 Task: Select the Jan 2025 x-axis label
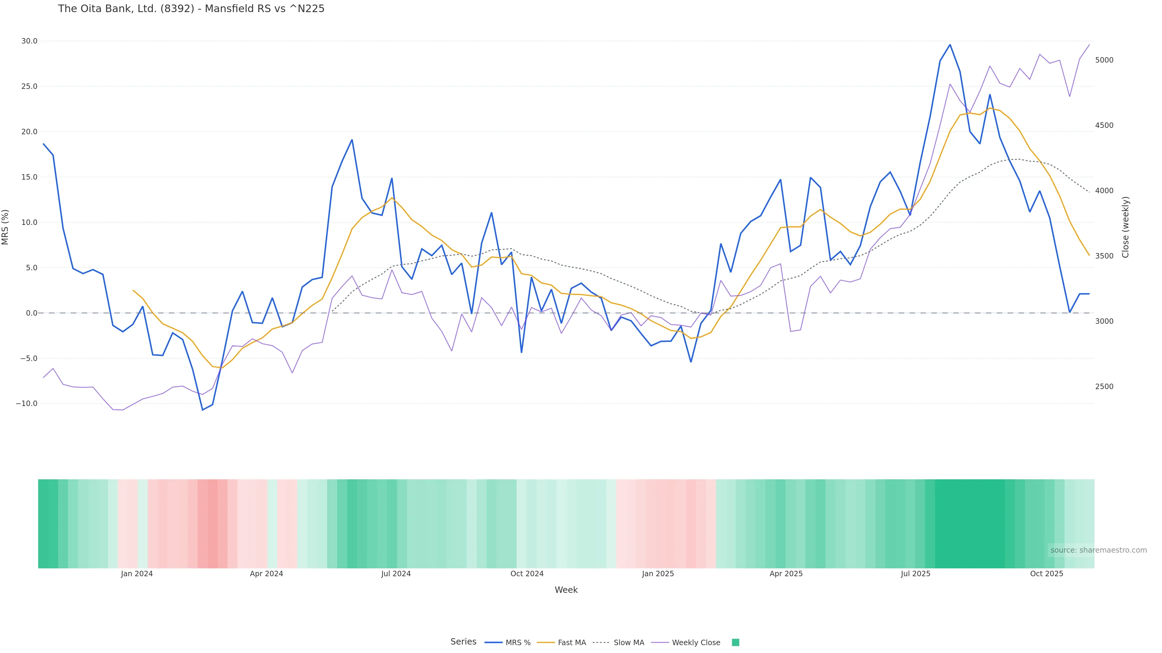coord(658,574)
